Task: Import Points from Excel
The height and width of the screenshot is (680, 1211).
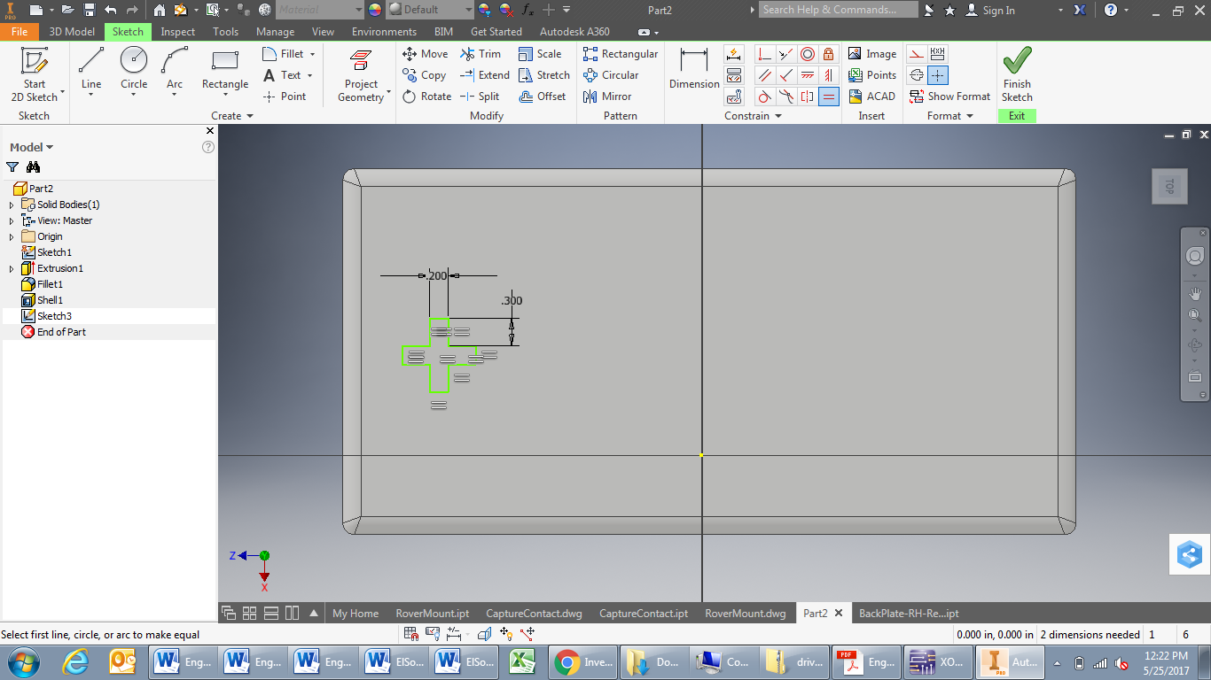Action: point(871,75)
